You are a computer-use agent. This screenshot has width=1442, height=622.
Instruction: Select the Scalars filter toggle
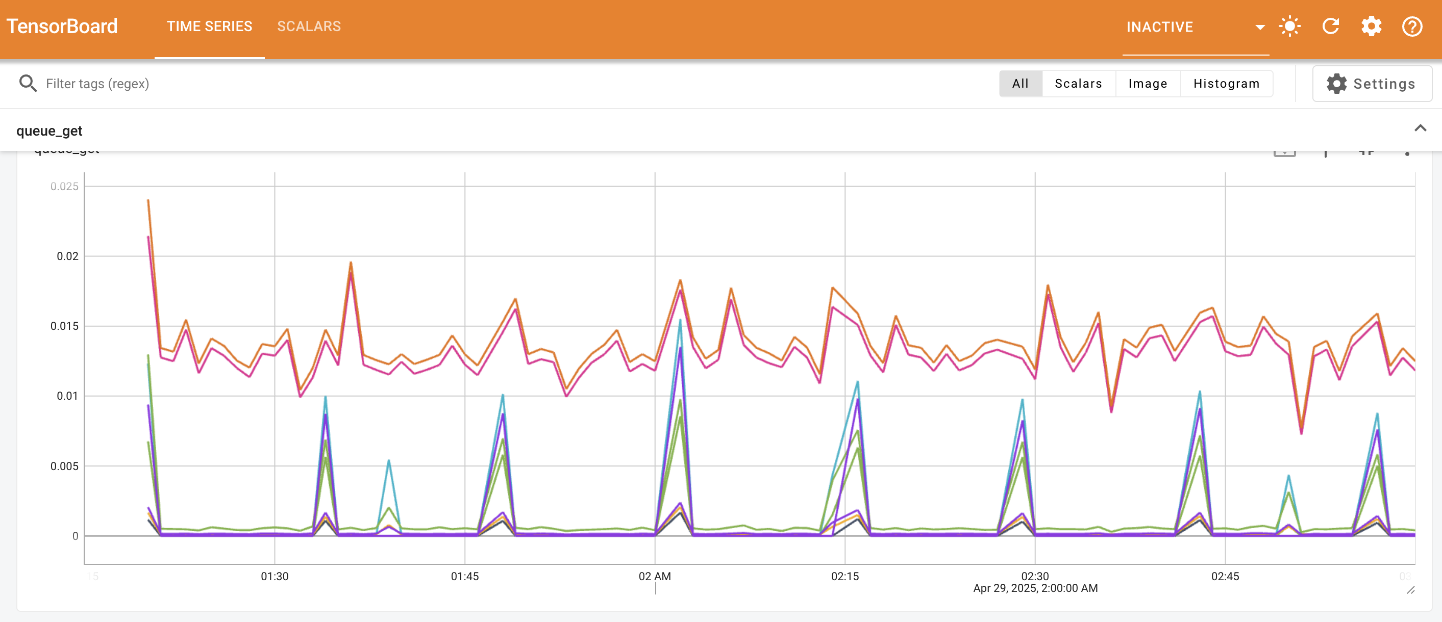[1079, 83]
